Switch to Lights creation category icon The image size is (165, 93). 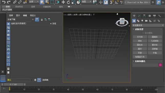(x=142, y=21)
